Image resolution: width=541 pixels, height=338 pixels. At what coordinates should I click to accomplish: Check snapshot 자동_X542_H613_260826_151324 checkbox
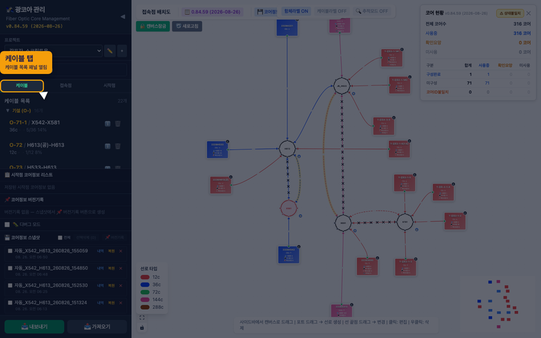coord(10,303)
